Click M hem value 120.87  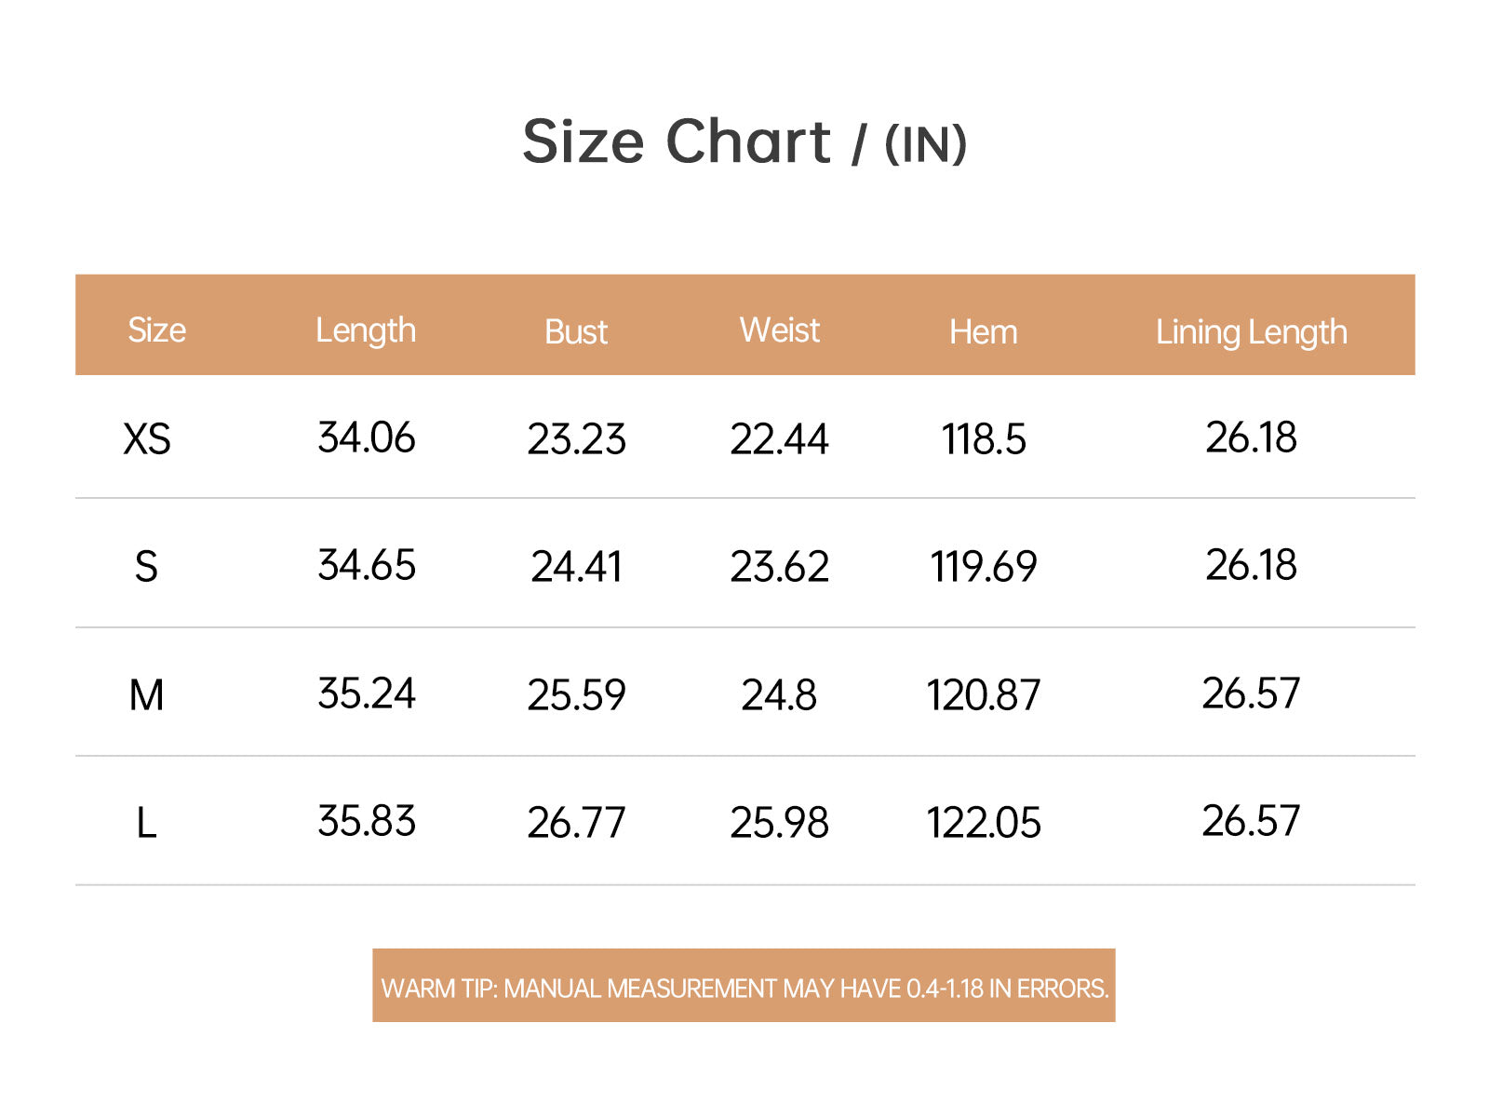click(x=984, y=695)
